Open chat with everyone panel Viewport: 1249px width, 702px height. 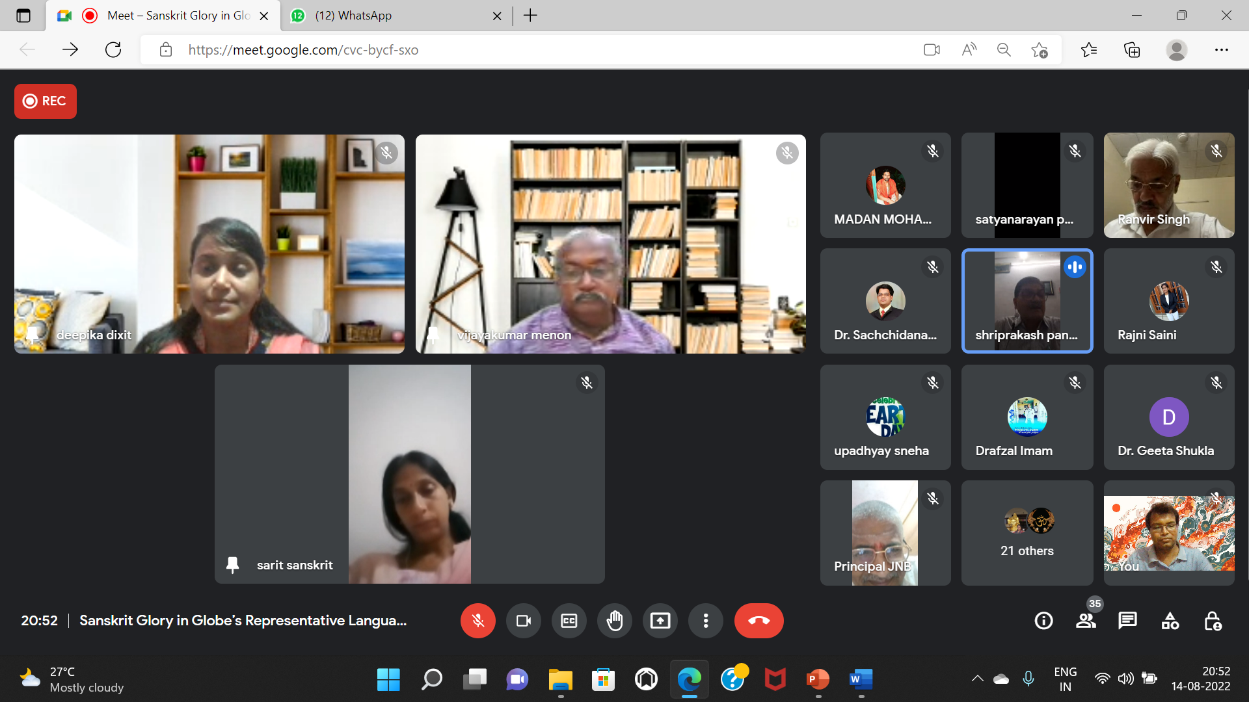(x=1127, y=621)
